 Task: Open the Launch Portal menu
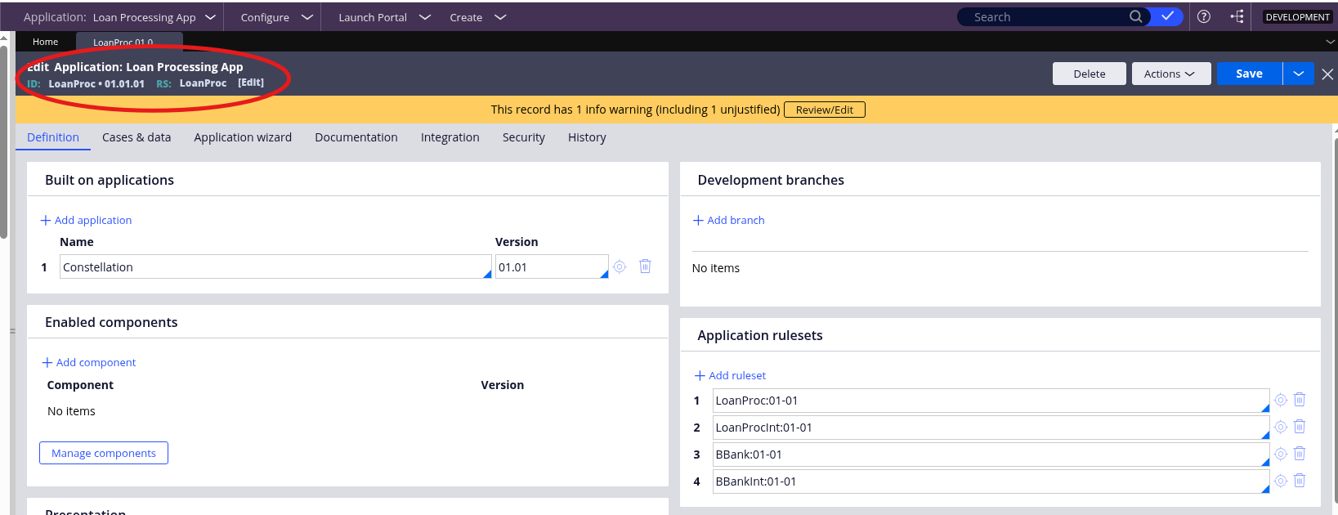coord(383,17)
